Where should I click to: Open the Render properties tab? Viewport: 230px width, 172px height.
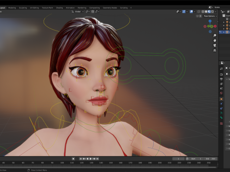pyautogui.click(x=221, y=75)
